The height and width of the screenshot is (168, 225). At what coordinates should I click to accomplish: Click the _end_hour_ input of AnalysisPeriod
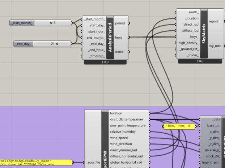(96, 50)
